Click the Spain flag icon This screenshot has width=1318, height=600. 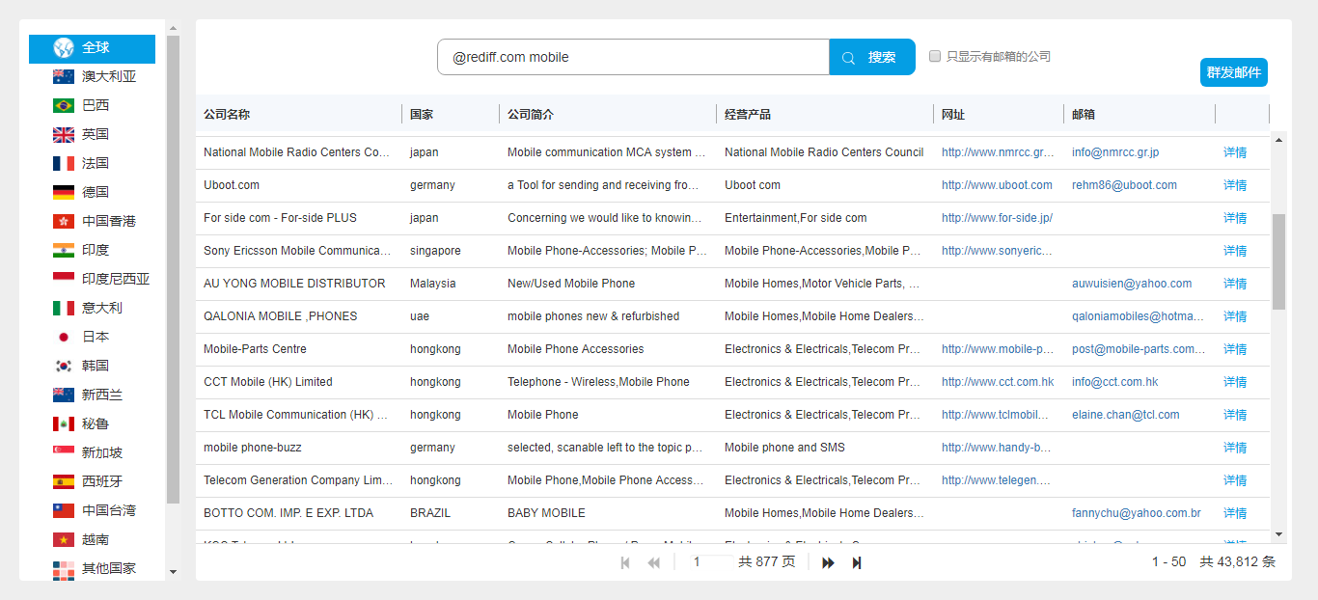(64, 481)
